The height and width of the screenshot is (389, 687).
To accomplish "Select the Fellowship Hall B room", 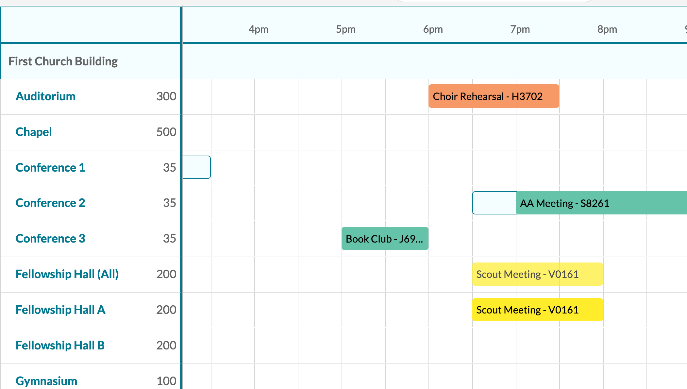I will 60,346.
